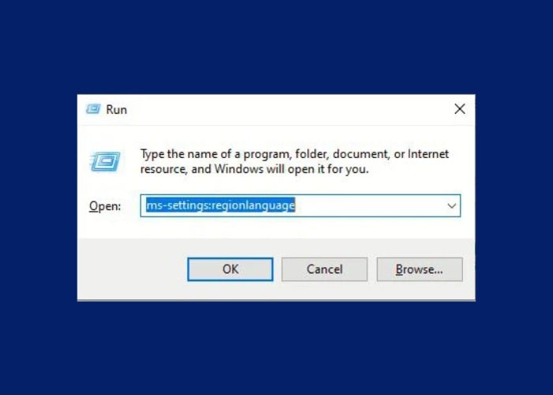Click the highlighted ms-settings:regionlanguage text
Viewport: 553px width, 395px height.
(220, 205)
